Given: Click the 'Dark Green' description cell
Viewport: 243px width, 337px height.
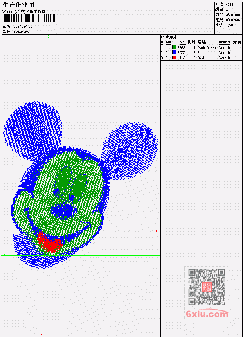Looking at the screenshot, I should pyautogui.click(x=207, y=47).
